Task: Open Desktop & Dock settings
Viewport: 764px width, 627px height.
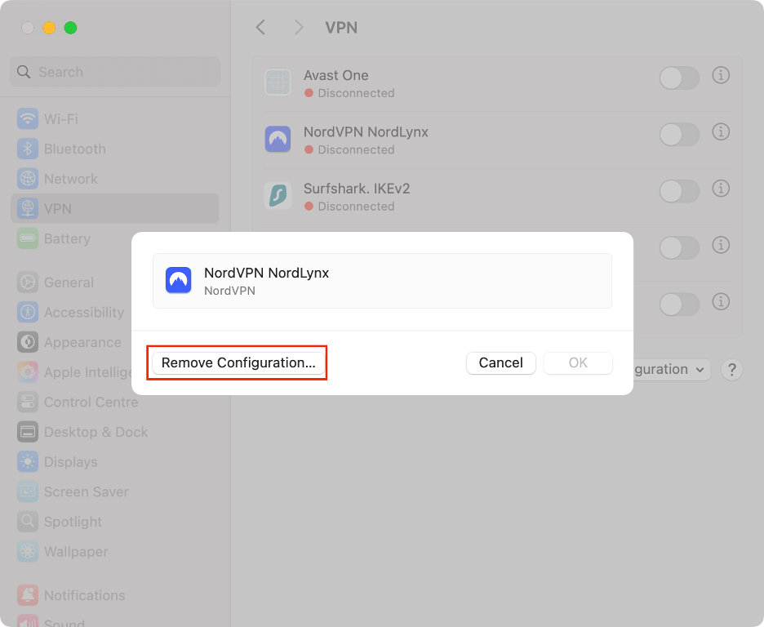Action: point(27,432)
